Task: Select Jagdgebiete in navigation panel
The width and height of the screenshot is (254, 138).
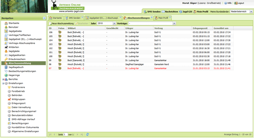Action: pos(15,31)
